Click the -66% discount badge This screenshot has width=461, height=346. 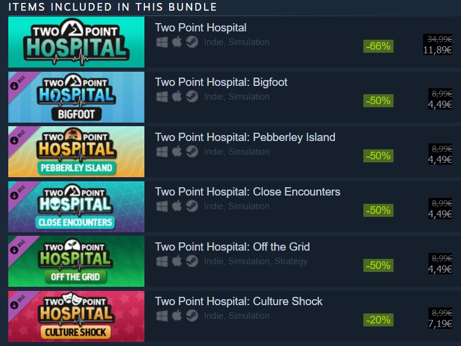point(378,46)
